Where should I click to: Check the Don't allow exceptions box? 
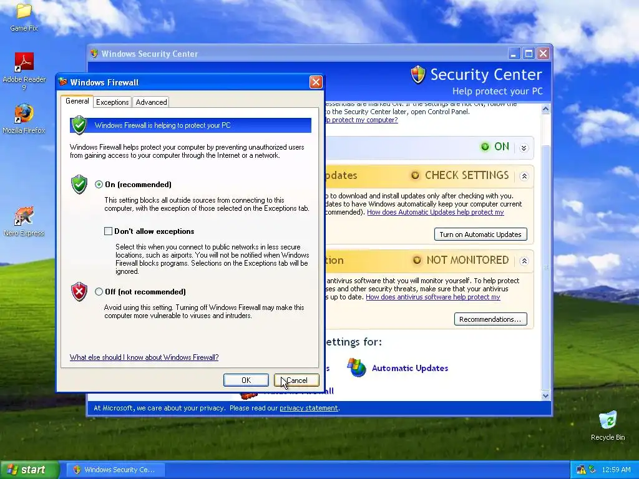pos(108,231)
